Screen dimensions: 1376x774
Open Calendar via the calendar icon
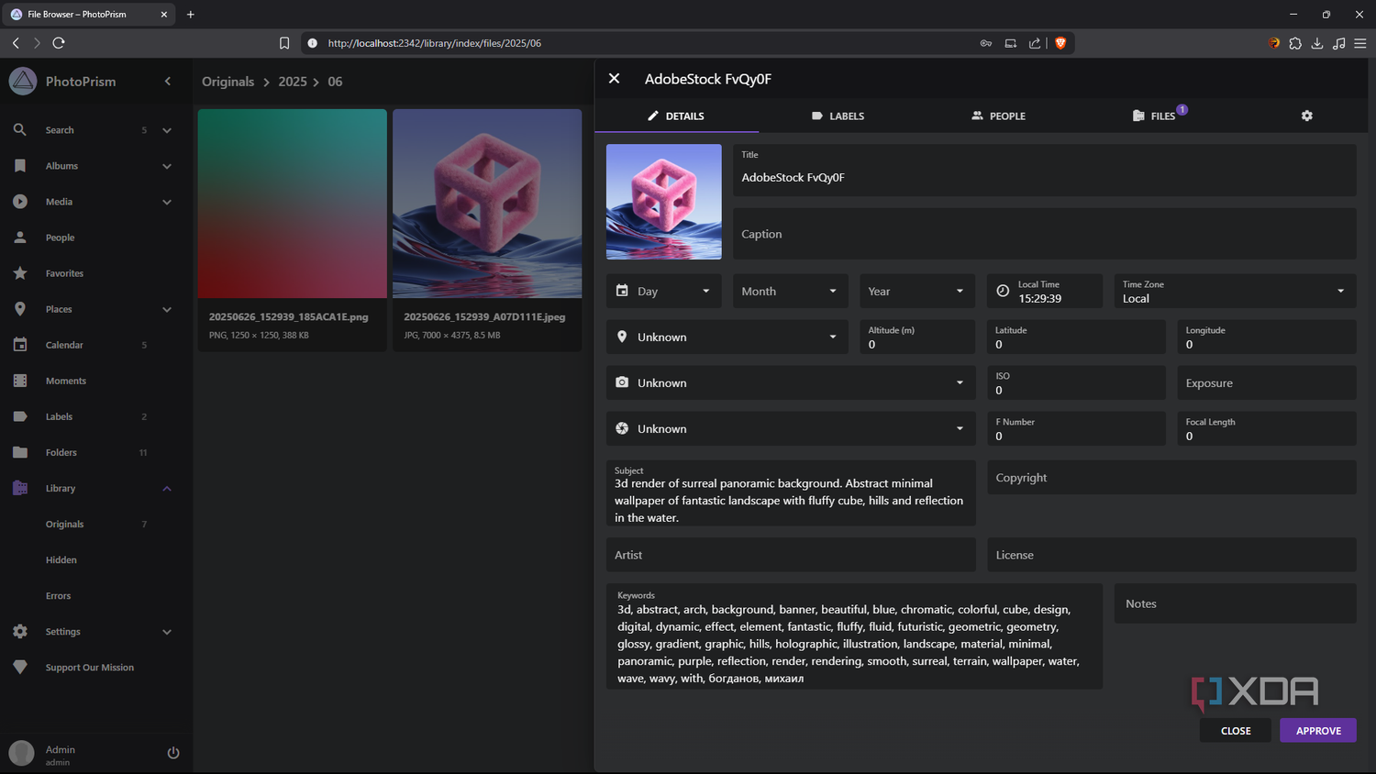click(x=20, y=345)
